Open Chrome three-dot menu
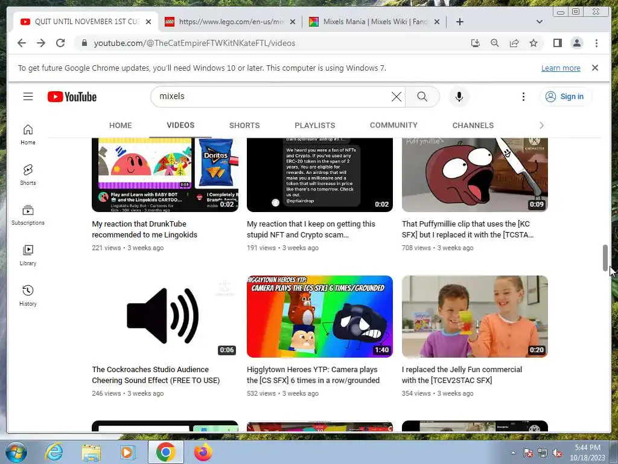This screenshot has width=618, height=464. 596,43
